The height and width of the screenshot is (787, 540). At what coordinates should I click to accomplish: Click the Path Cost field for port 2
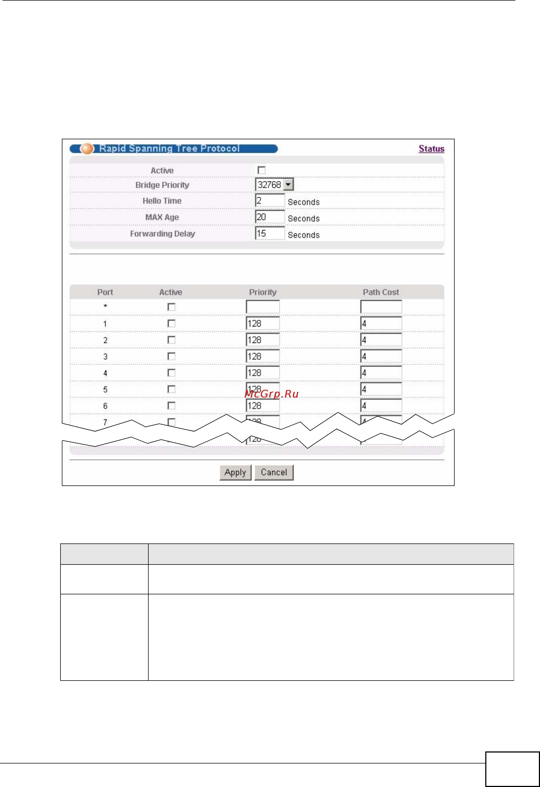pyautogui.click(x=381, y=340)
